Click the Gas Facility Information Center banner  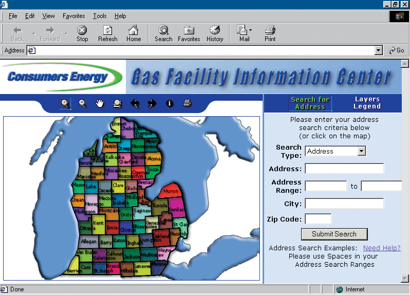pyautogui.click(x=263, y=77)
